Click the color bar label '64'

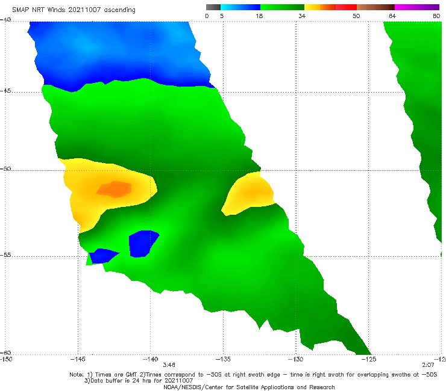point(392,16)
